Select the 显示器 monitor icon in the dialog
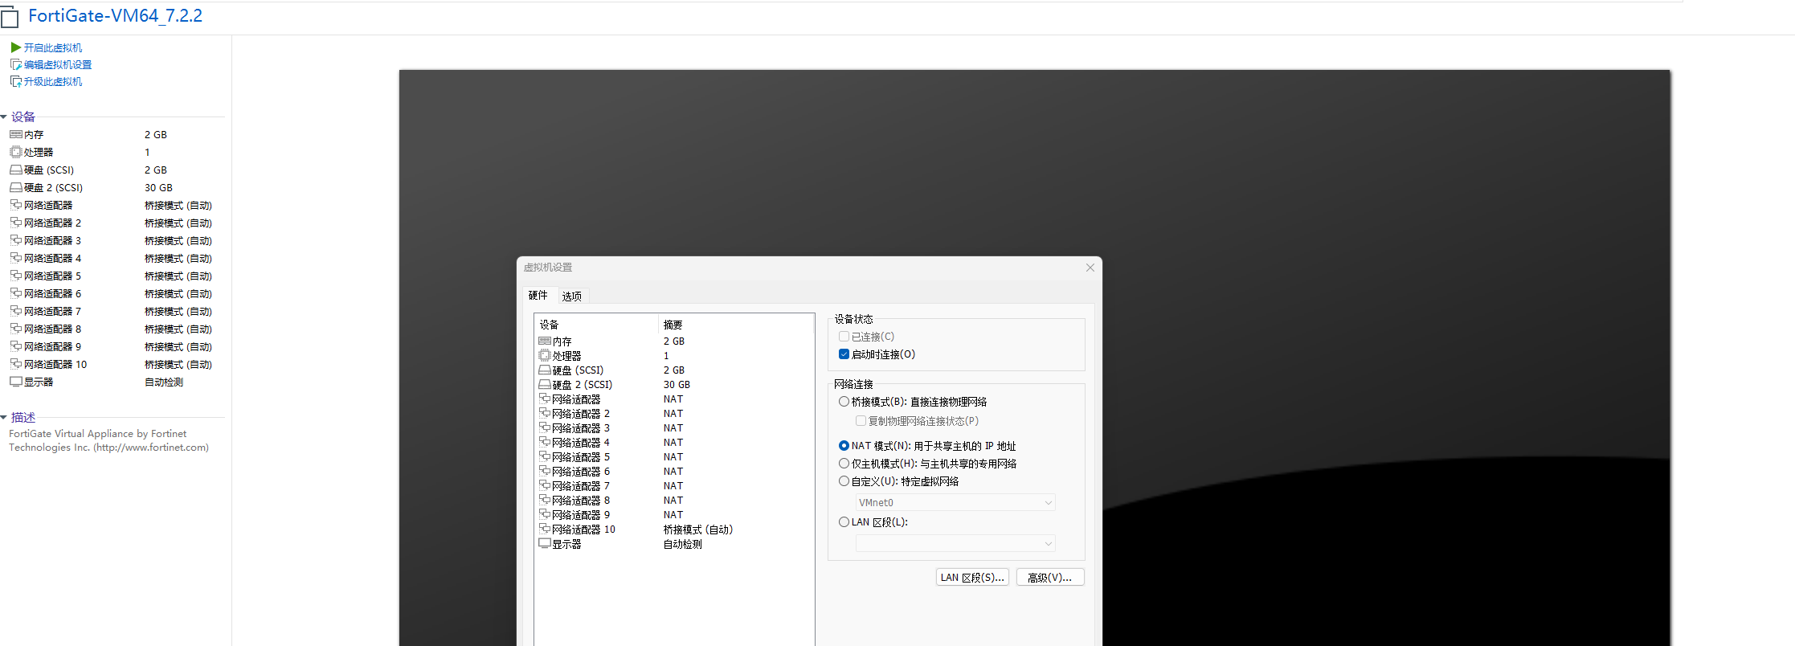Viewport: 1795px width, 646px height. coord(545,544)
